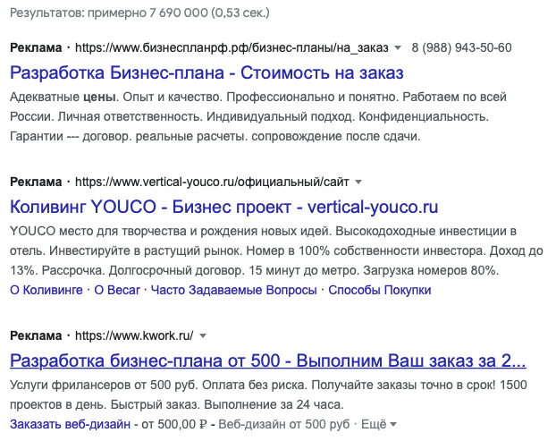Click description starting 'YOUCO место для творчества'
Screen dimensions: 556x441
click(276, 250)
